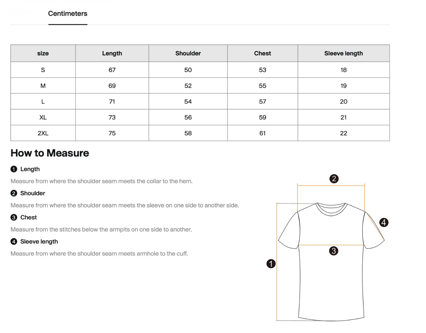Select the Centimeters tab

(68, 14)
